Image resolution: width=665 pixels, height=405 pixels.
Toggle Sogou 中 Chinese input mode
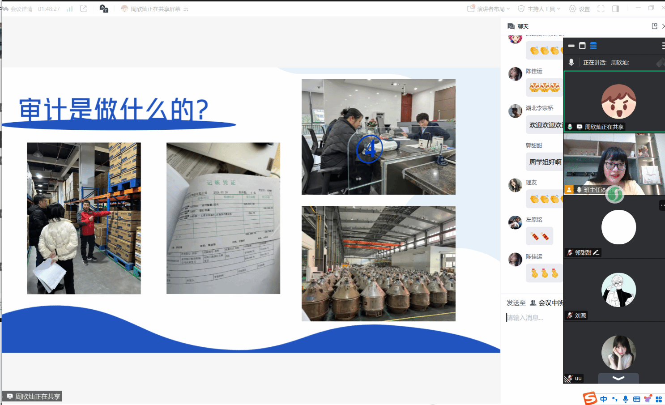[x=604, y=399]
